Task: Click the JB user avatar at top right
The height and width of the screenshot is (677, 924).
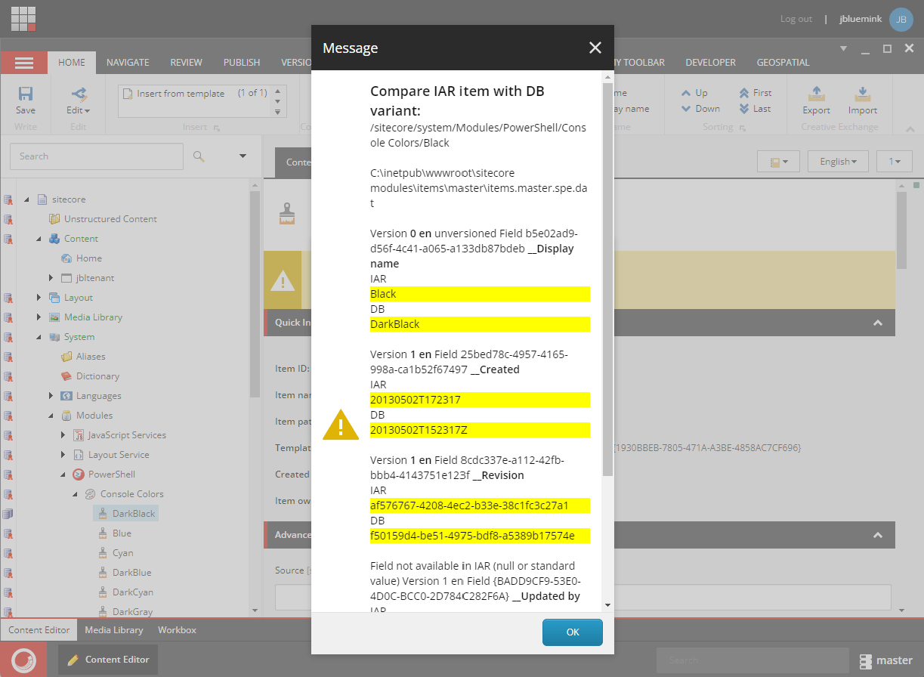Action: (901, 19)
